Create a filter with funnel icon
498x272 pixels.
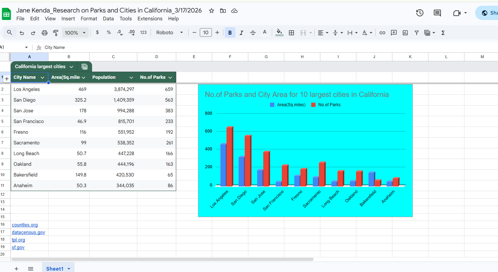[x=417, y=33]
